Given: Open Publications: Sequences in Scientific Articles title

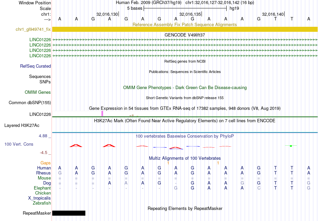Looking at the screenshot, I should (x=185, y=72).
